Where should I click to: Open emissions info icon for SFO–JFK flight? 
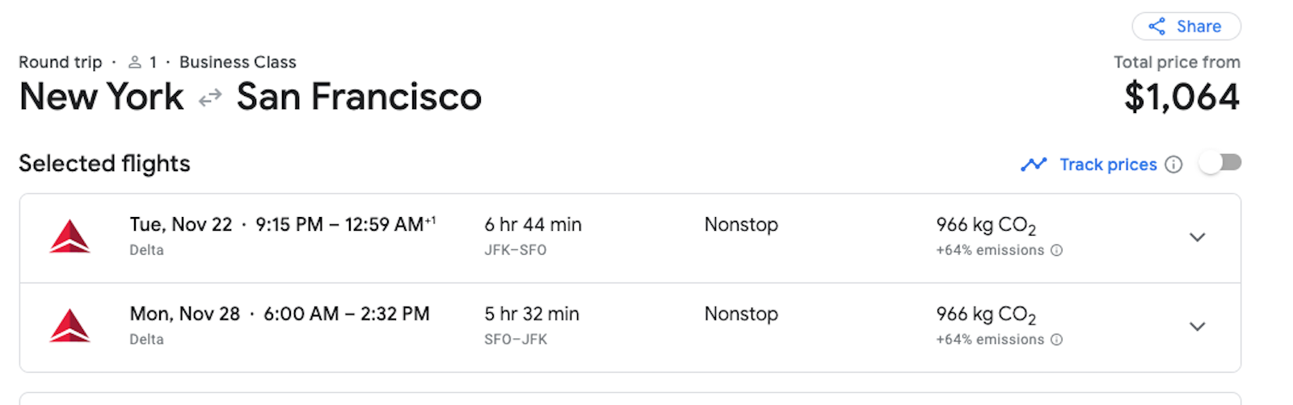tap(1056, 340)
